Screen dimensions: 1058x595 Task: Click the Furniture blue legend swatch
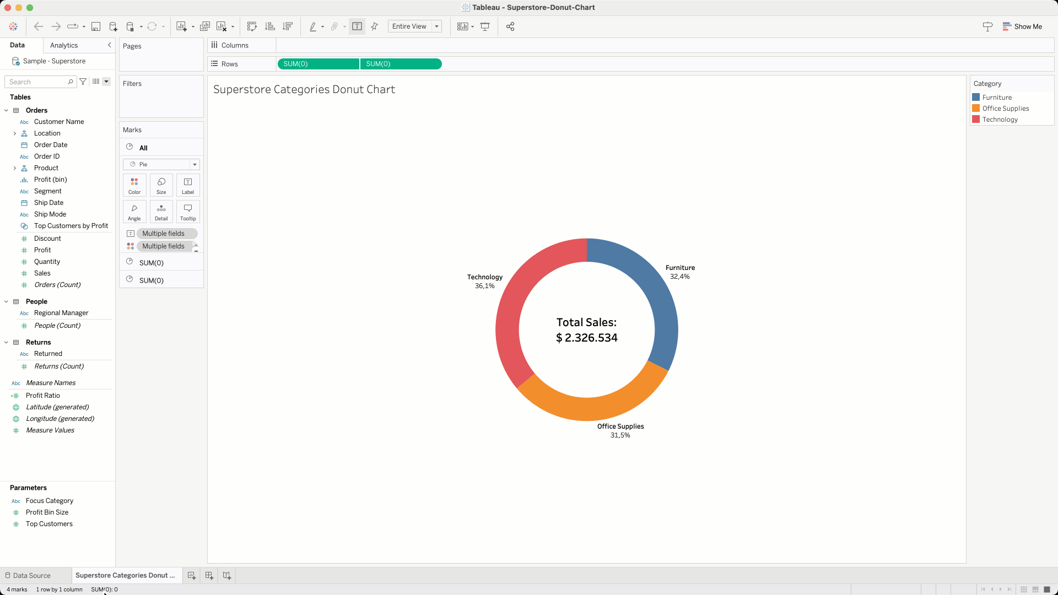(x=976, y=97)
